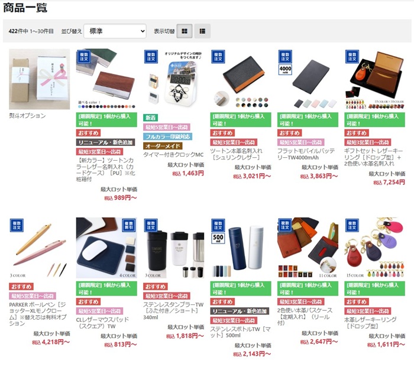Click 500ml badge on stainless bottle

tap(218, 238)
